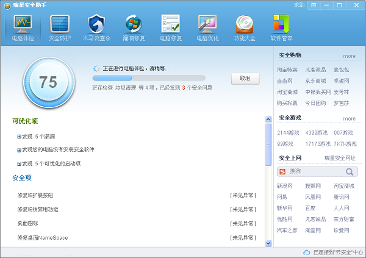This screenshot has height=258, width=366.
Task: Open the 瑞星安全网址 link
Action: [340, 158]
